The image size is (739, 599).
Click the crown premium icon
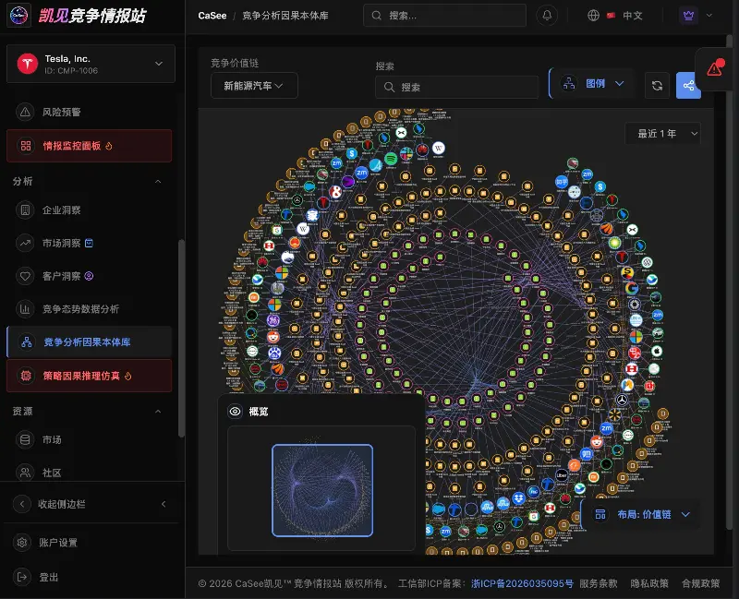[x=688, y=16]
